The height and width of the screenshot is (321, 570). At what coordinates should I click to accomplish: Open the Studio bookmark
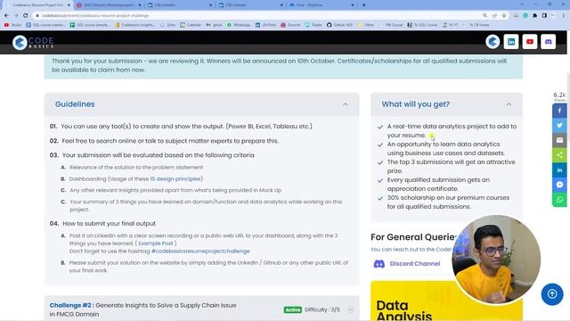point(12,25)
